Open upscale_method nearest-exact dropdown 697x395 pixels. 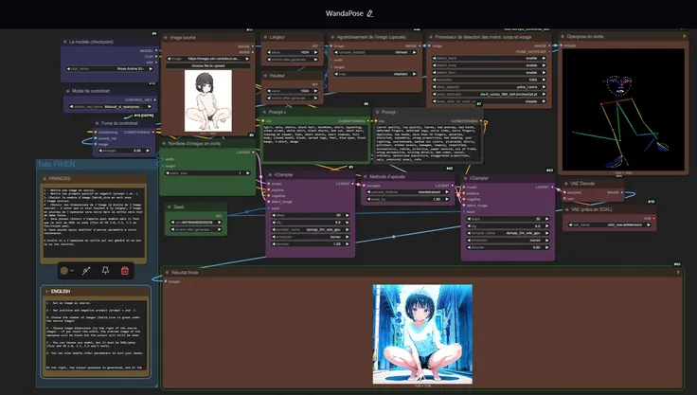(x=408, y=192)
